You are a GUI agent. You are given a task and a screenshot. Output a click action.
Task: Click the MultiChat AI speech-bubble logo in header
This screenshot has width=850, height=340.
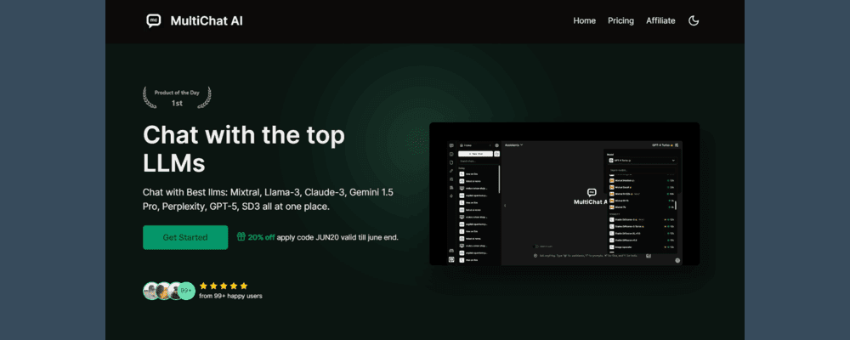click(153, 20)
